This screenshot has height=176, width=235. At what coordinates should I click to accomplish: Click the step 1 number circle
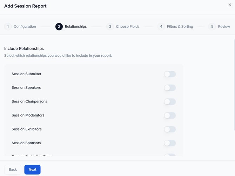point(8,27)
